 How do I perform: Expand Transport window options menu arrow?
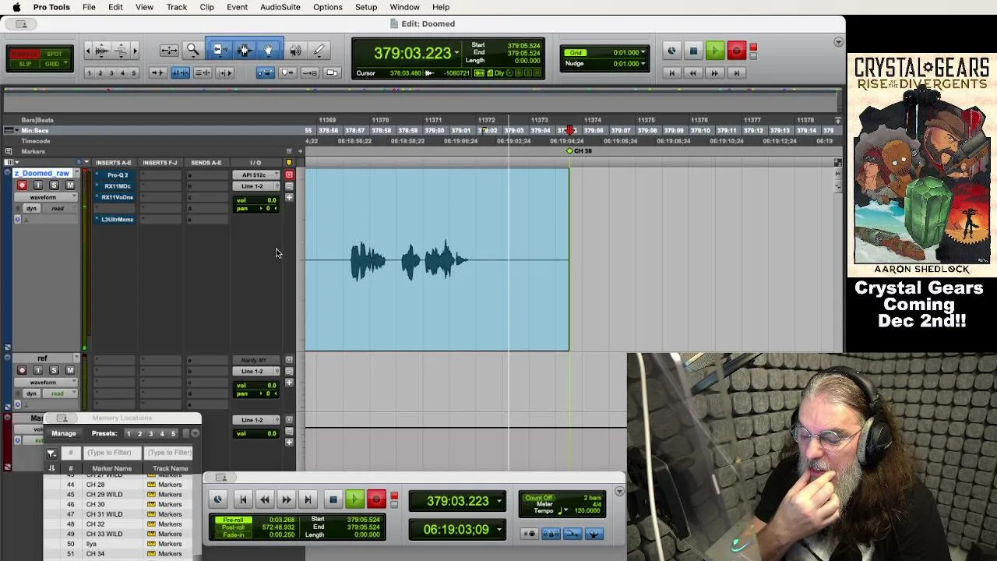coord(619,492)
